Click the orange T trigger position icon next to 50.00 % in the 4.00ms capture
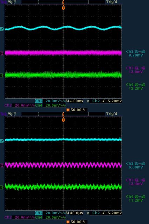The height and width of the screenshot is (224, 149). [68, 110]
